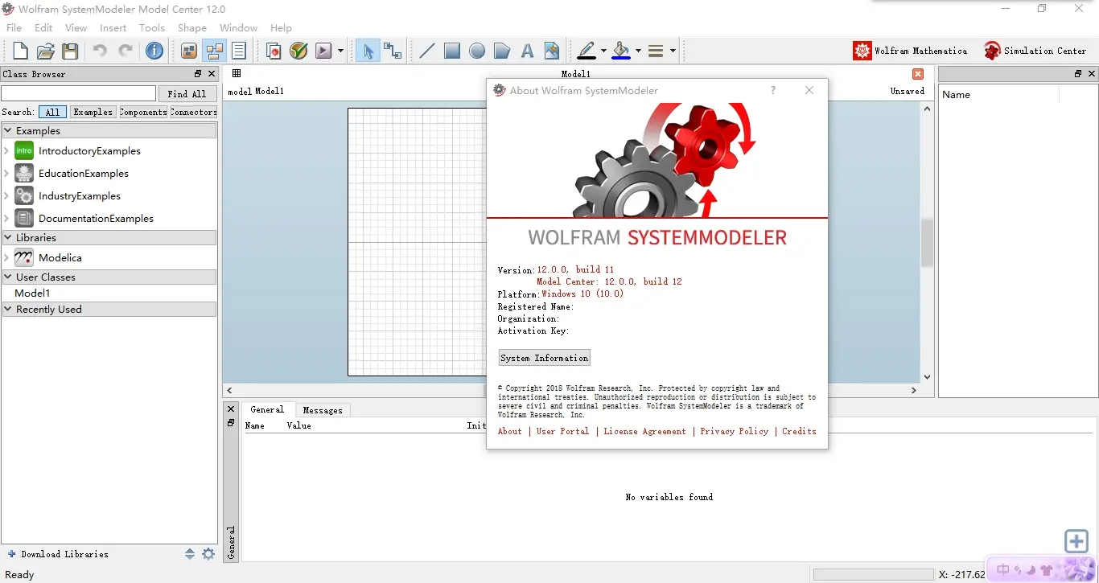The width and height of the screenshot is (1099, 583).
Task: Click the red-dot document icon left of Validate
Action: tap(274, 51)
